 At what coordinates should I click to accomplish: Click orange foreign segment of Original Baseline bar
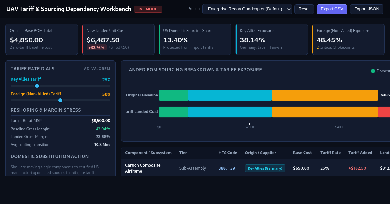[x=325, y=95]
